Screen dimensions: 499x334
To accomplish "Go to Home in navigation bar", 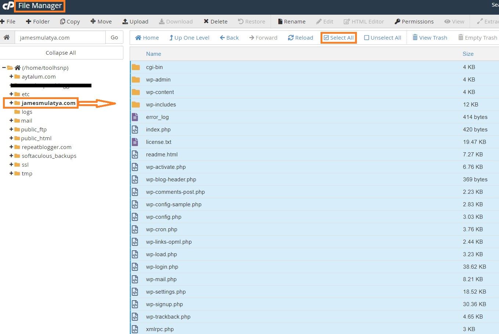I will [147, 38].
